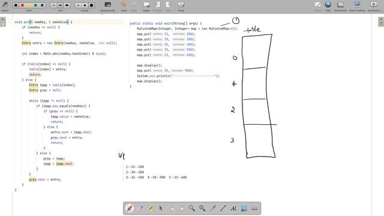This screenshot has height=216, width=384.
Task: Click the 'map.display();' line after println
Action: click(149, 82)
